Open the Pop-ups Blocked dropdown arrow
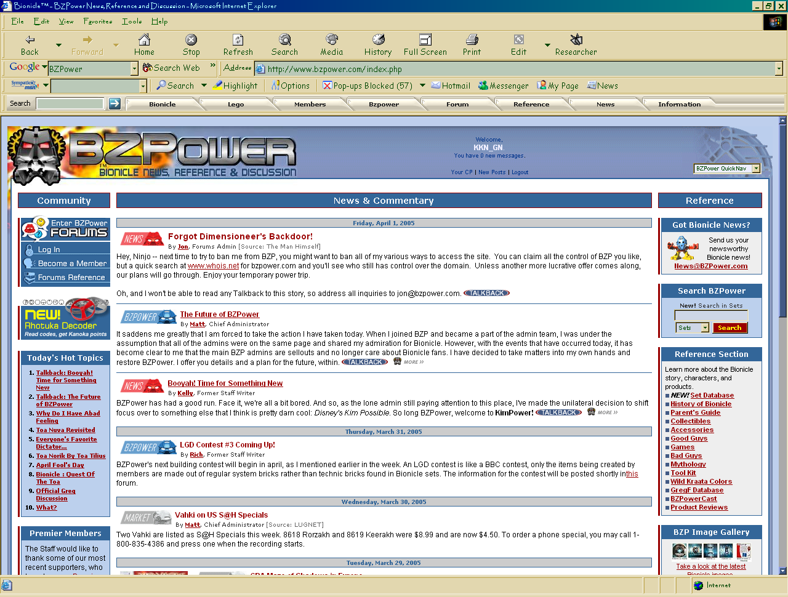 click(x=422, y=86)
